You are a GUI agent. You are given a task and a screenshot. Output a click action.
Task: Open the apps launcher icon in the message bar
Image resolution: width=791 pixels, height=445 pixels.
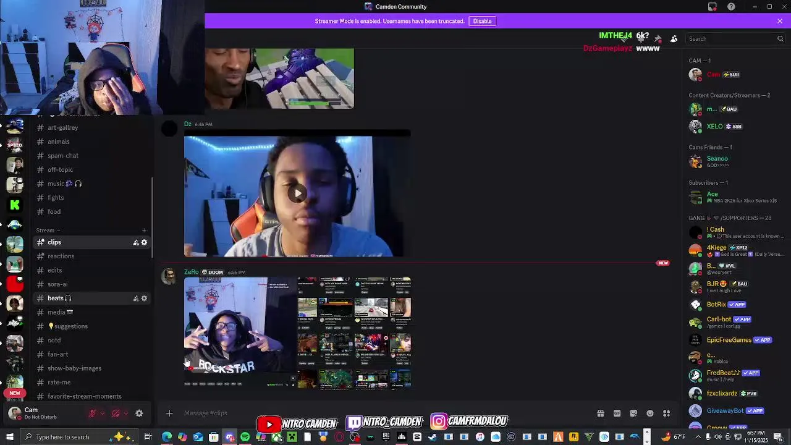pyautogui.click(x=667, y=413)
